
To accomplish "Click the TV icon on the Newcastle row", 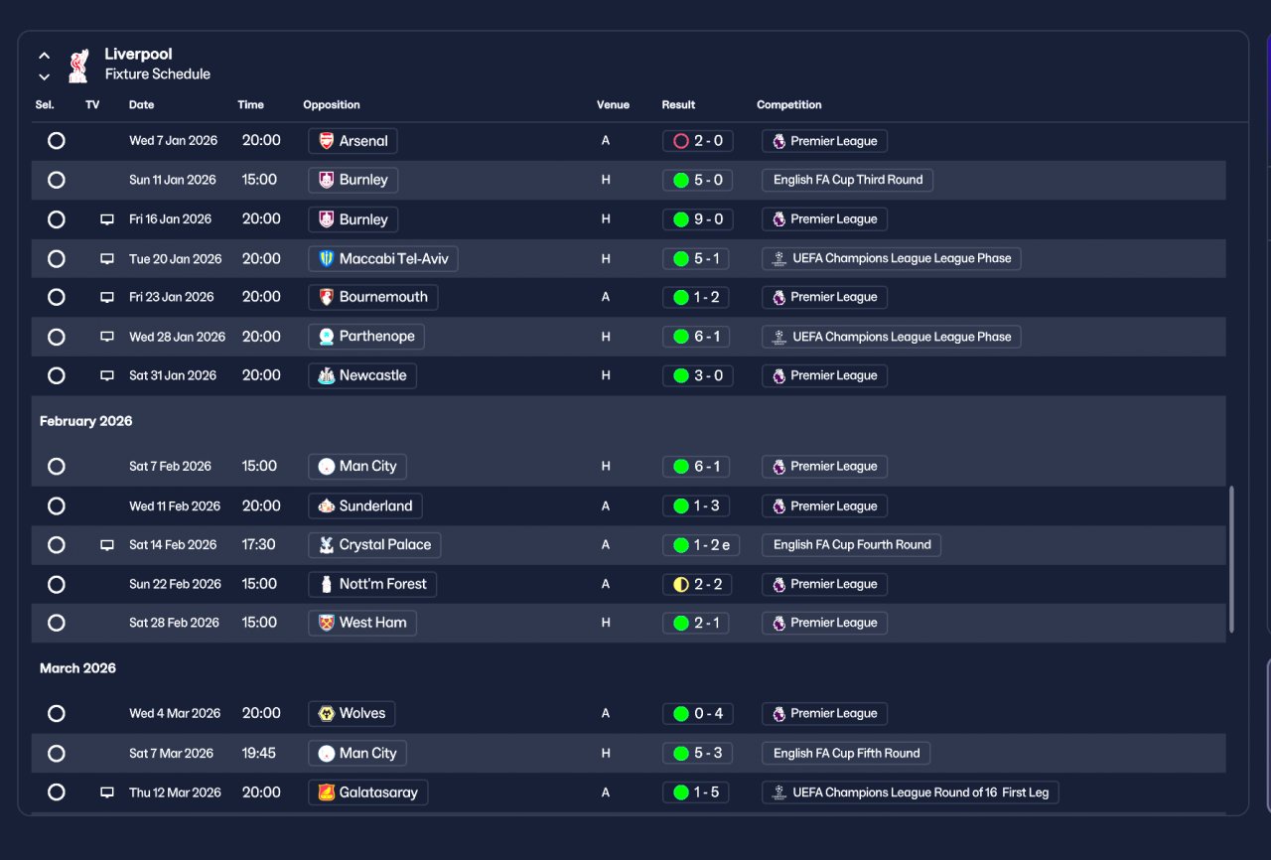I will click(x=107, y=375).
